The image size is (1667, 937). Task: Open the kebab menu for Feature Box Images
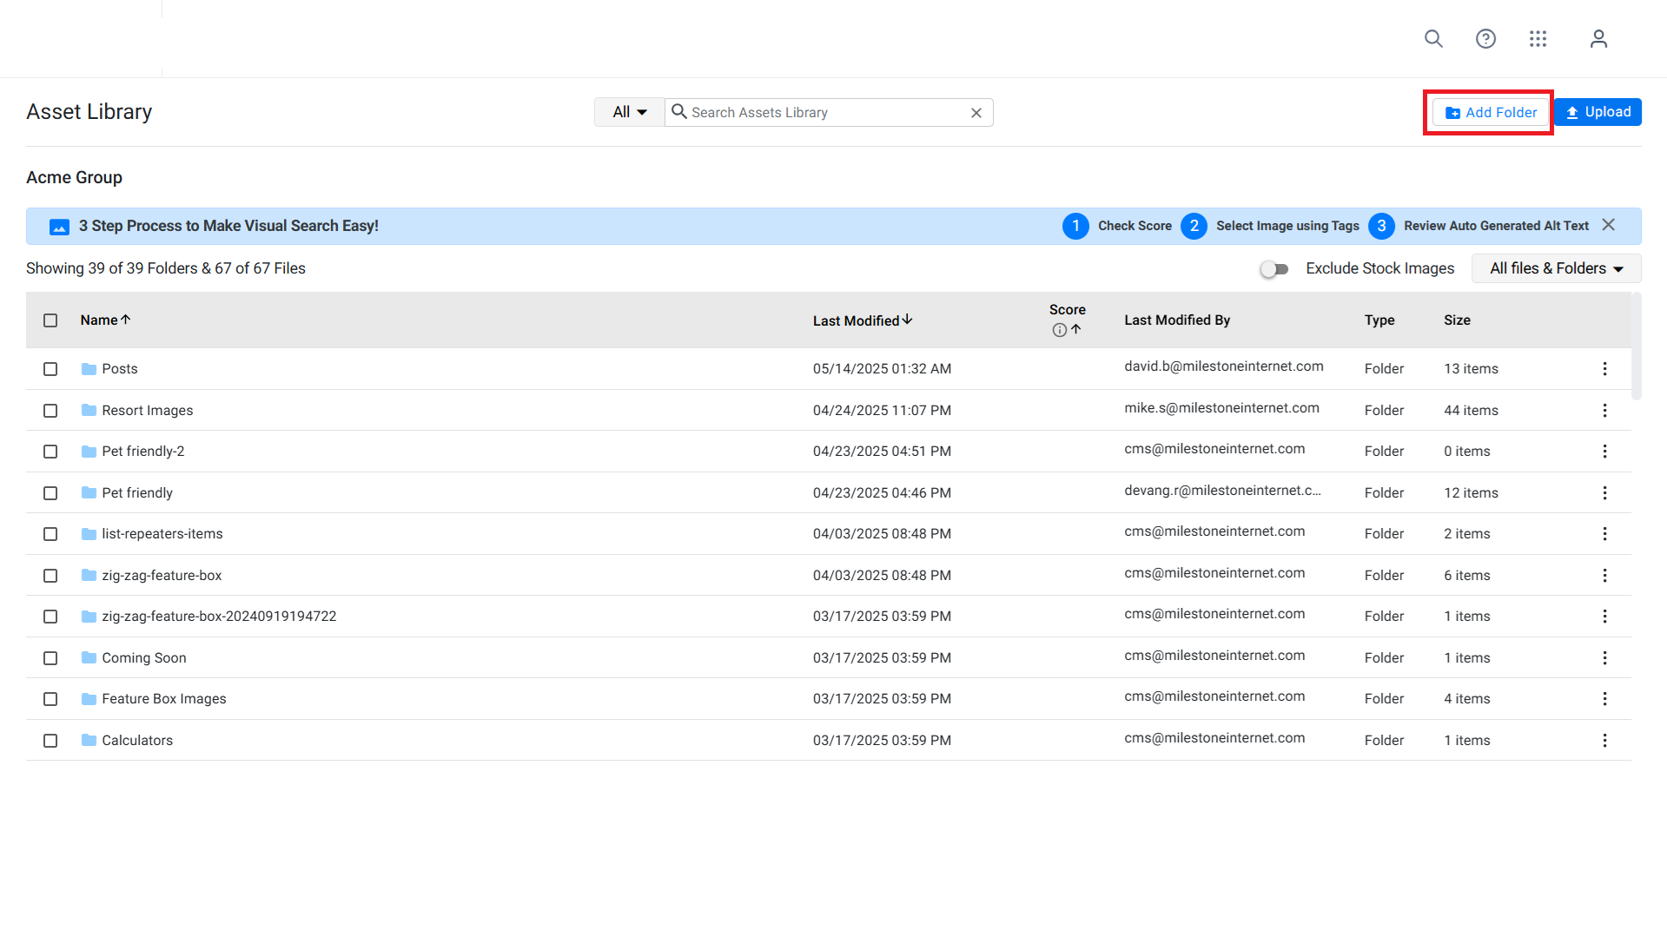1604,699
